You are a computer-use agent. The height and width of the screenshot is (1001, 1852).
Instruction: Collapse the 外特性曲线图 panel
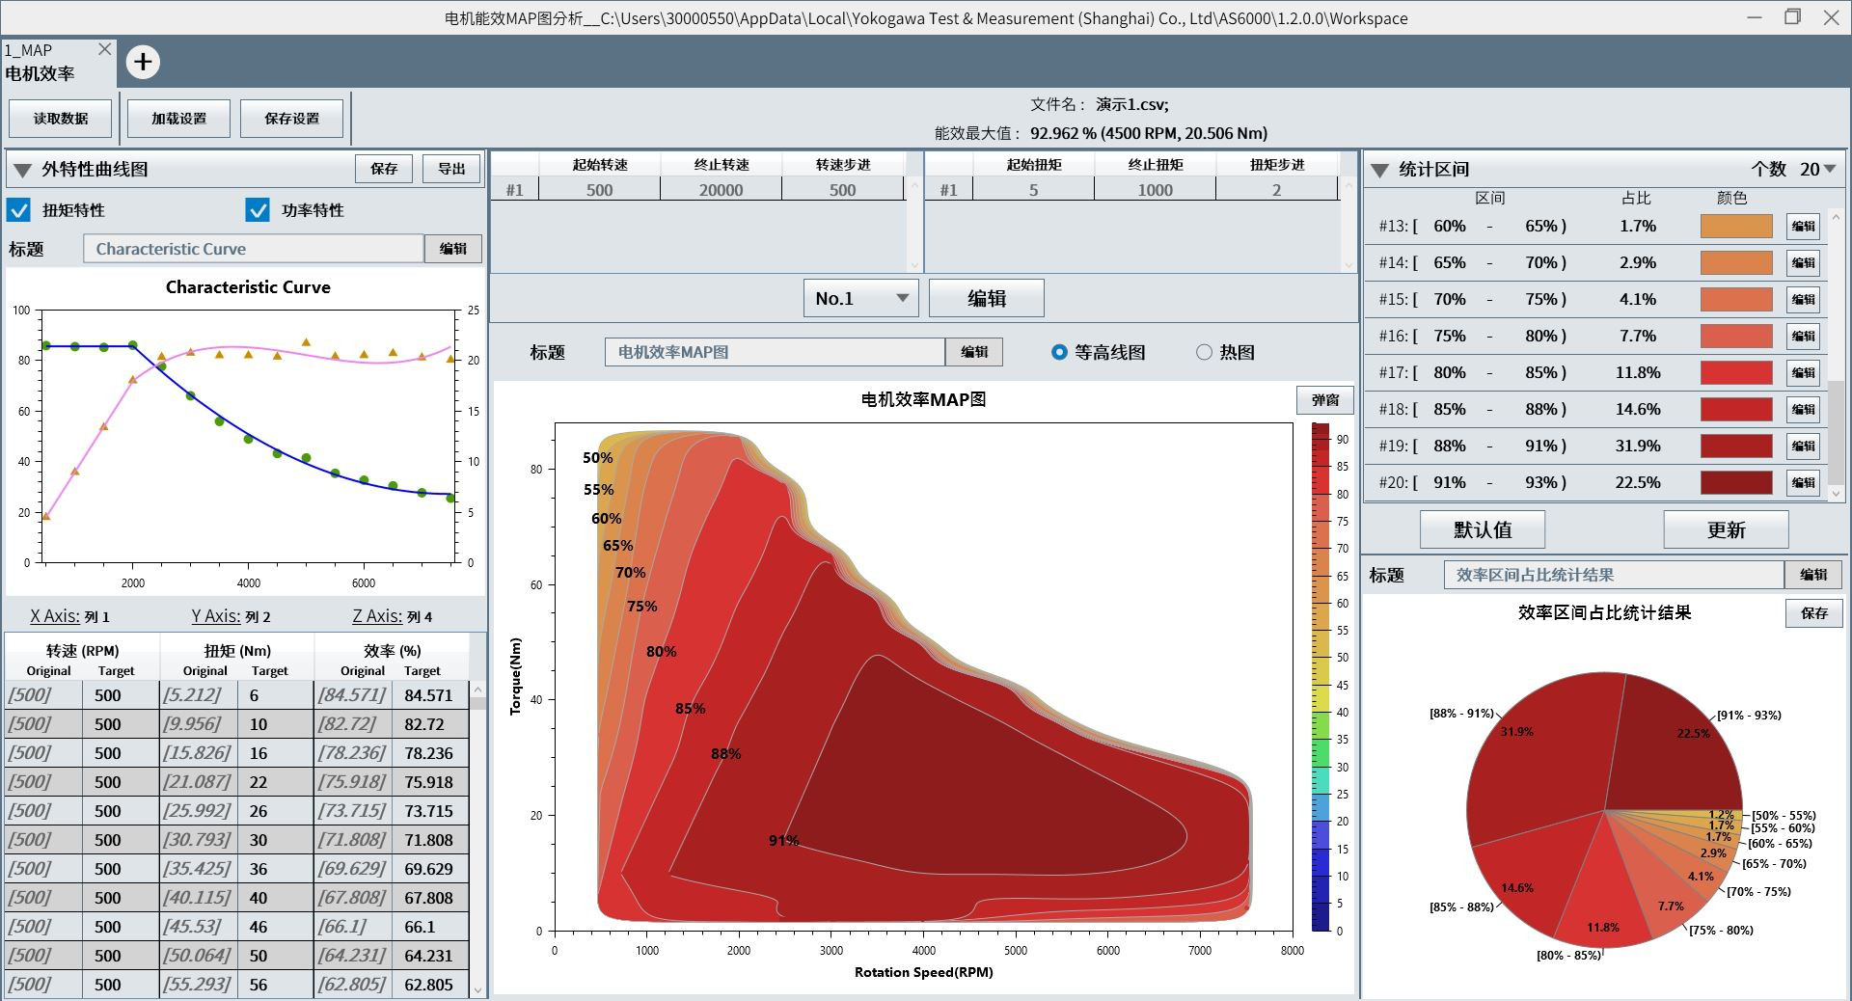23,170
